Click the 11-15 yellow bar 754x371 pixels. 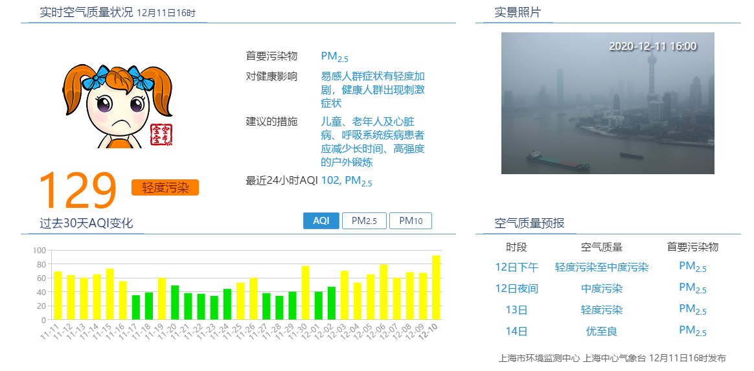(x=109, y=294)
